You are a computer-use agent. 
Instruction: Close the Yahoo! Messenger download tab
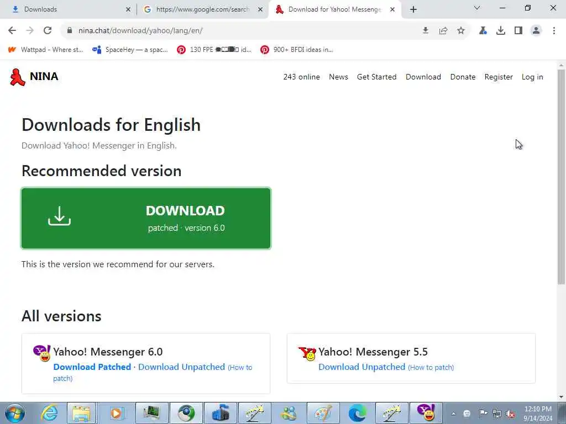(x=392, y=9)
